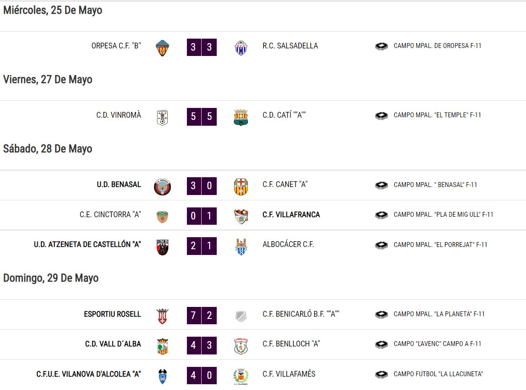Click the C.D. Vinromà club badge
526x390 pixels.
pyautogui.click(x=162, y=117)
